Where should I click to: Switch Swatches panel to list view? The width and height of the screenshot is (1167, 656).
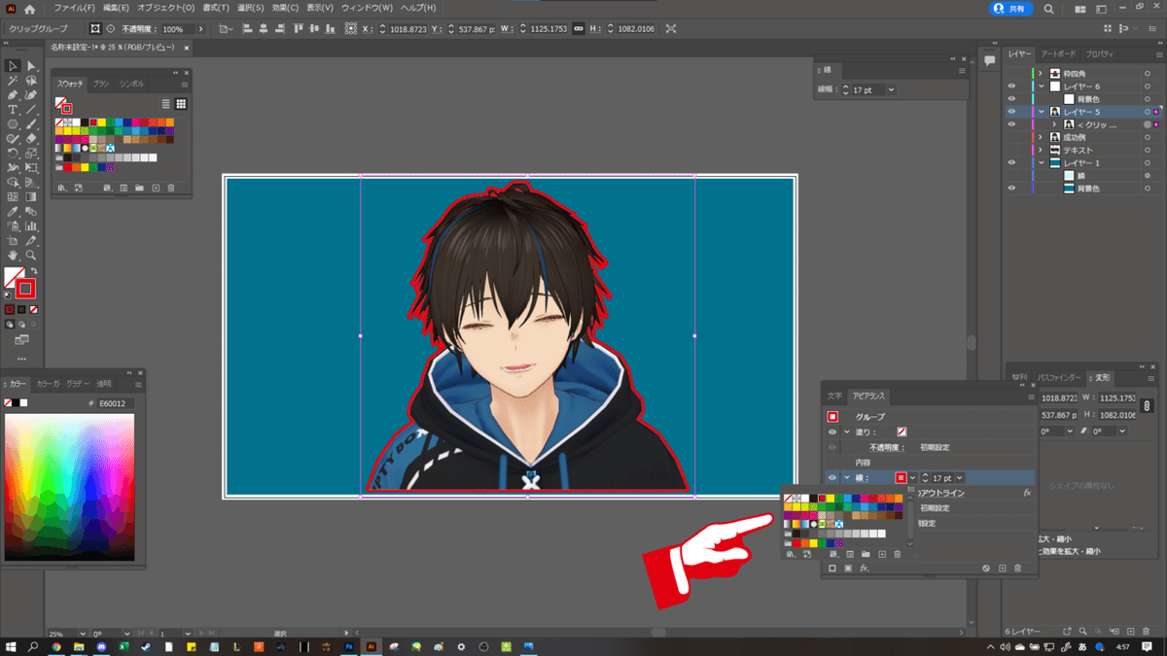coord(166,104)
